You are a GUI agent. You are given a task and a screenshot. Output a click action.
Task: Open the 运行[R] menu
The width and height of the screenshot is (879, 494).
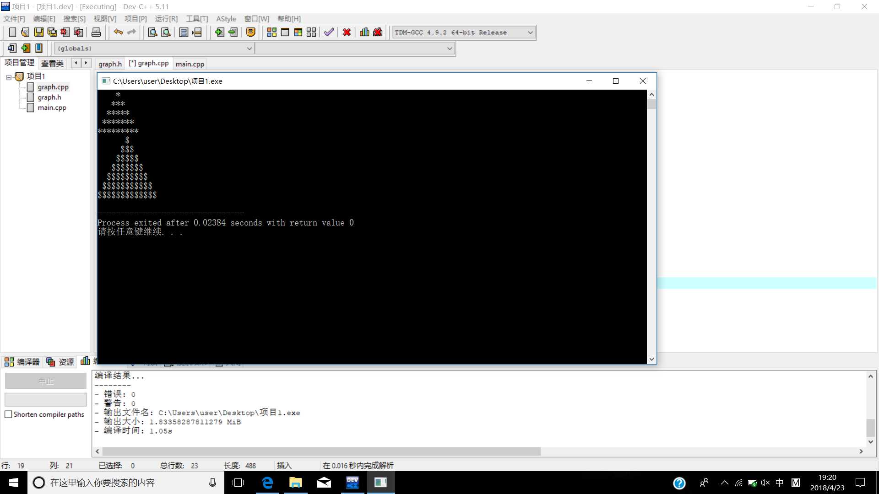tap(166, 19)
